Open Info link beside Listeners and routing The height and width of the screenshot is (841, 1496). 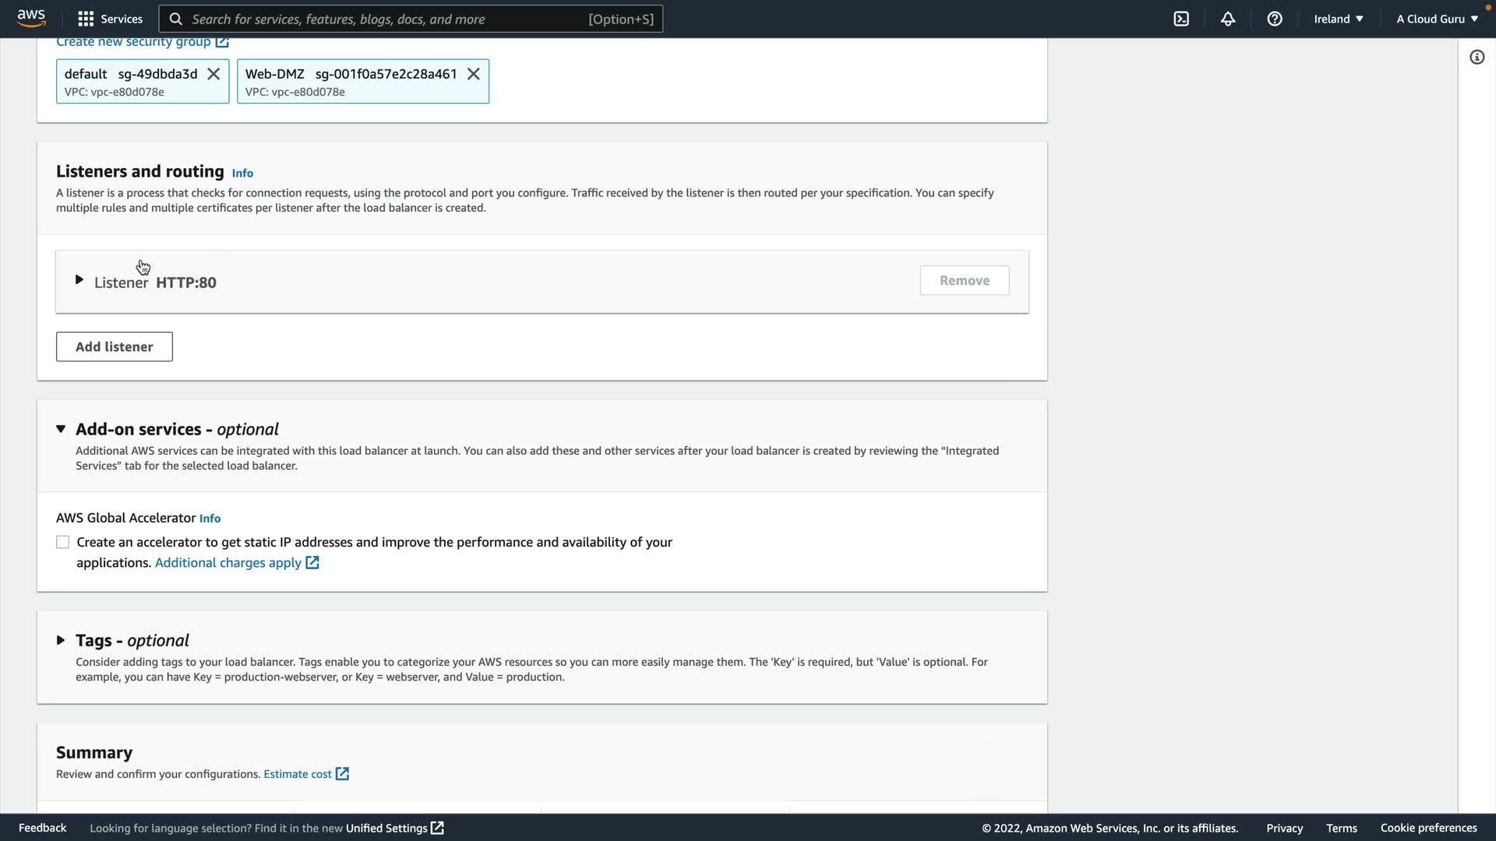tap(242, 173)
